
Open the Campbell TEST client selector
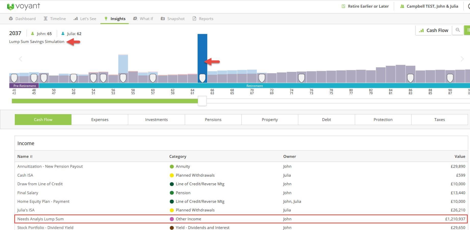click(x=429, y=6)
